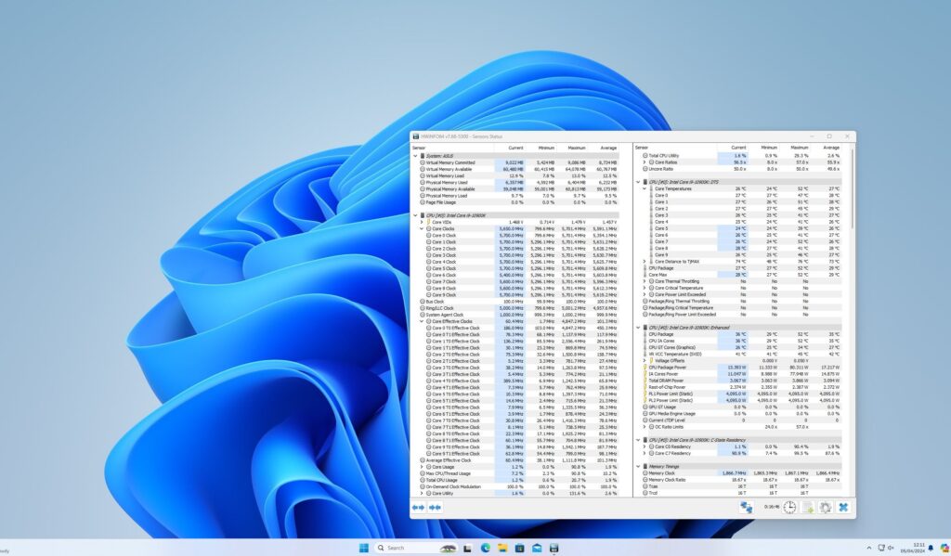Click the icon beside Virtual Memory Committed

423,162
